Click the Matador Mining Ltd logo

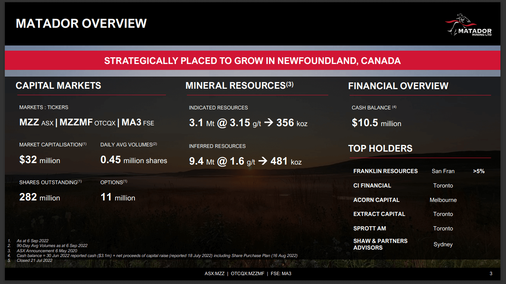468,25
